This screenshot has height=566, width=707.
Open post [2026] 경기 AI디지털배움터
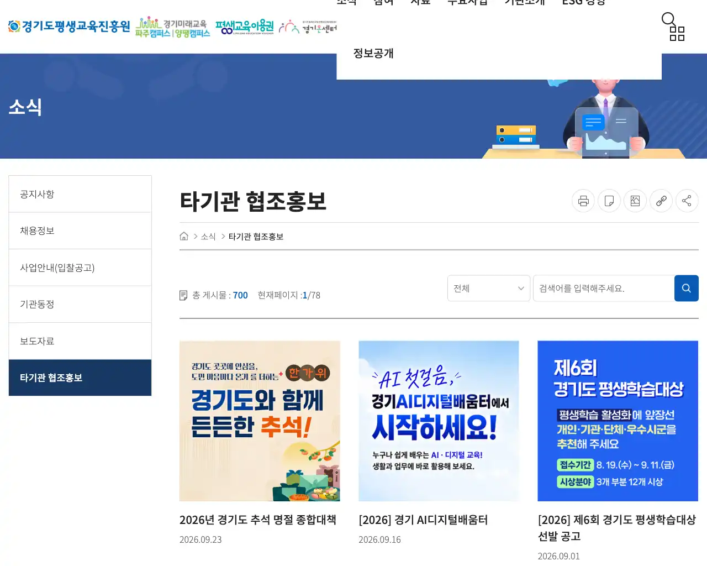(x=423, y=520)
